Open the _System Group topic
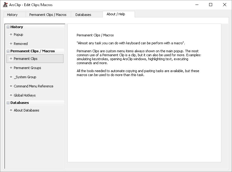232x172 pixels. [x=25, y=77]
